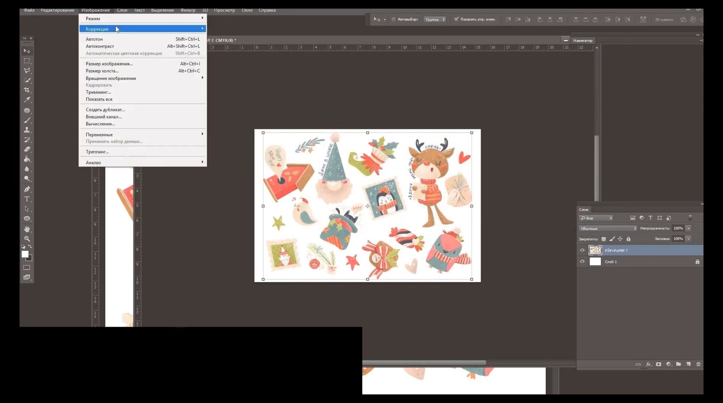Select the Brush tool
Viewport: 723px width, 403px height.
tap(27, 120)
